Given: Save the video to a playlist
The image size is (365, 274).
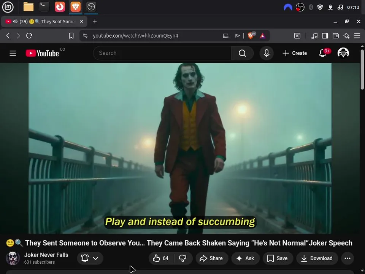Looking at the screenshot, I should (x=278, y=258).
